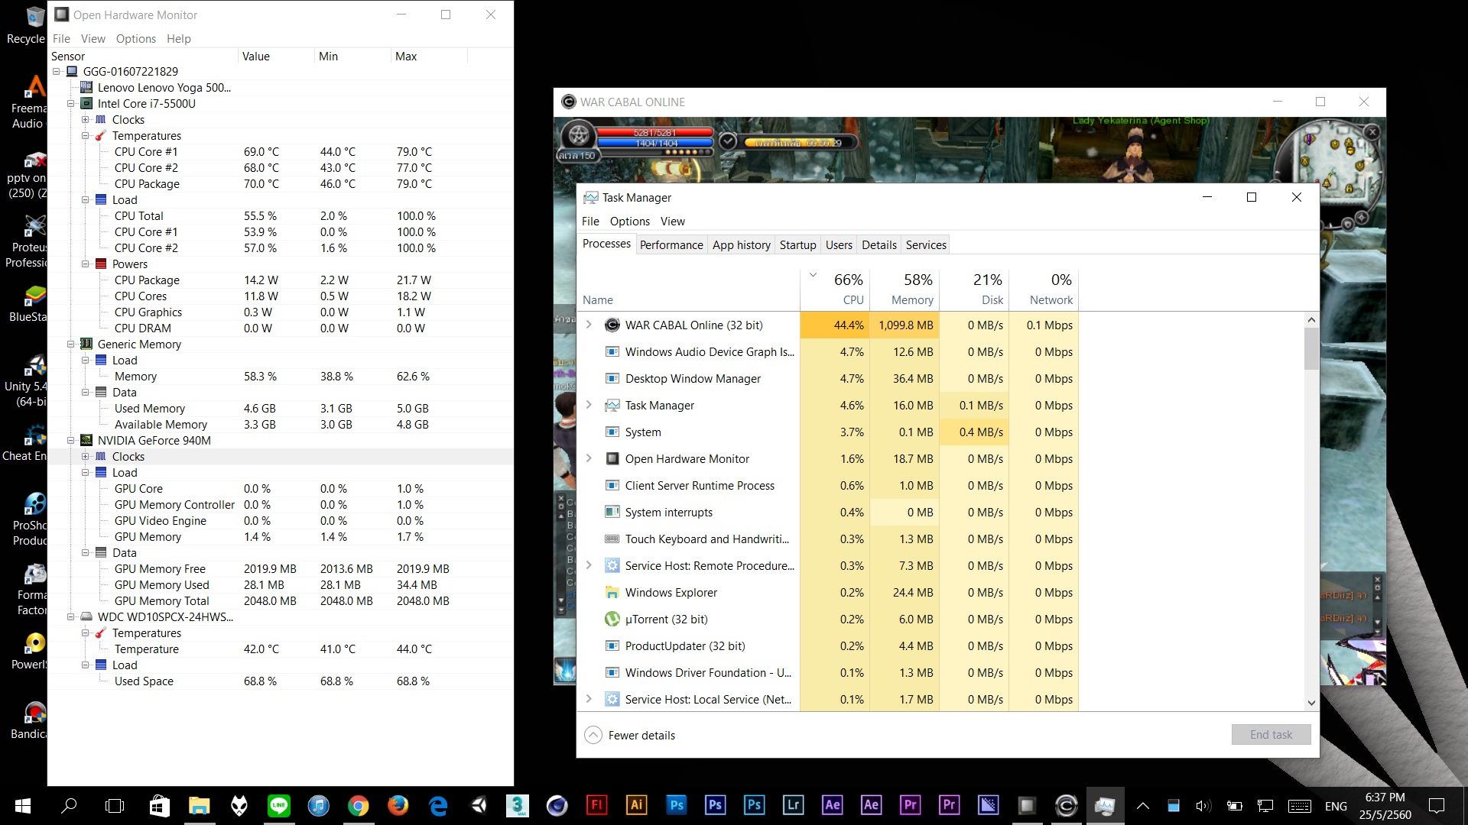Screen dimensions: 1468x825
Task: Open Hardware Monitor Help menu
Action: click(179, 39)
